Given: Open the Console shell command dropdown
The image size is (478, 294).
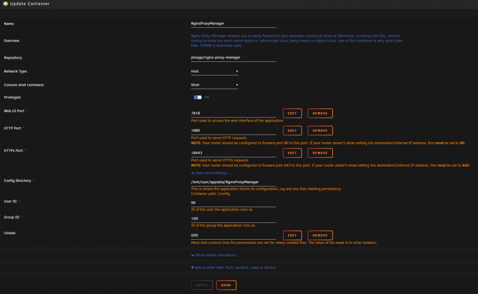Looking at the screenshot, I should click(214, 85).
